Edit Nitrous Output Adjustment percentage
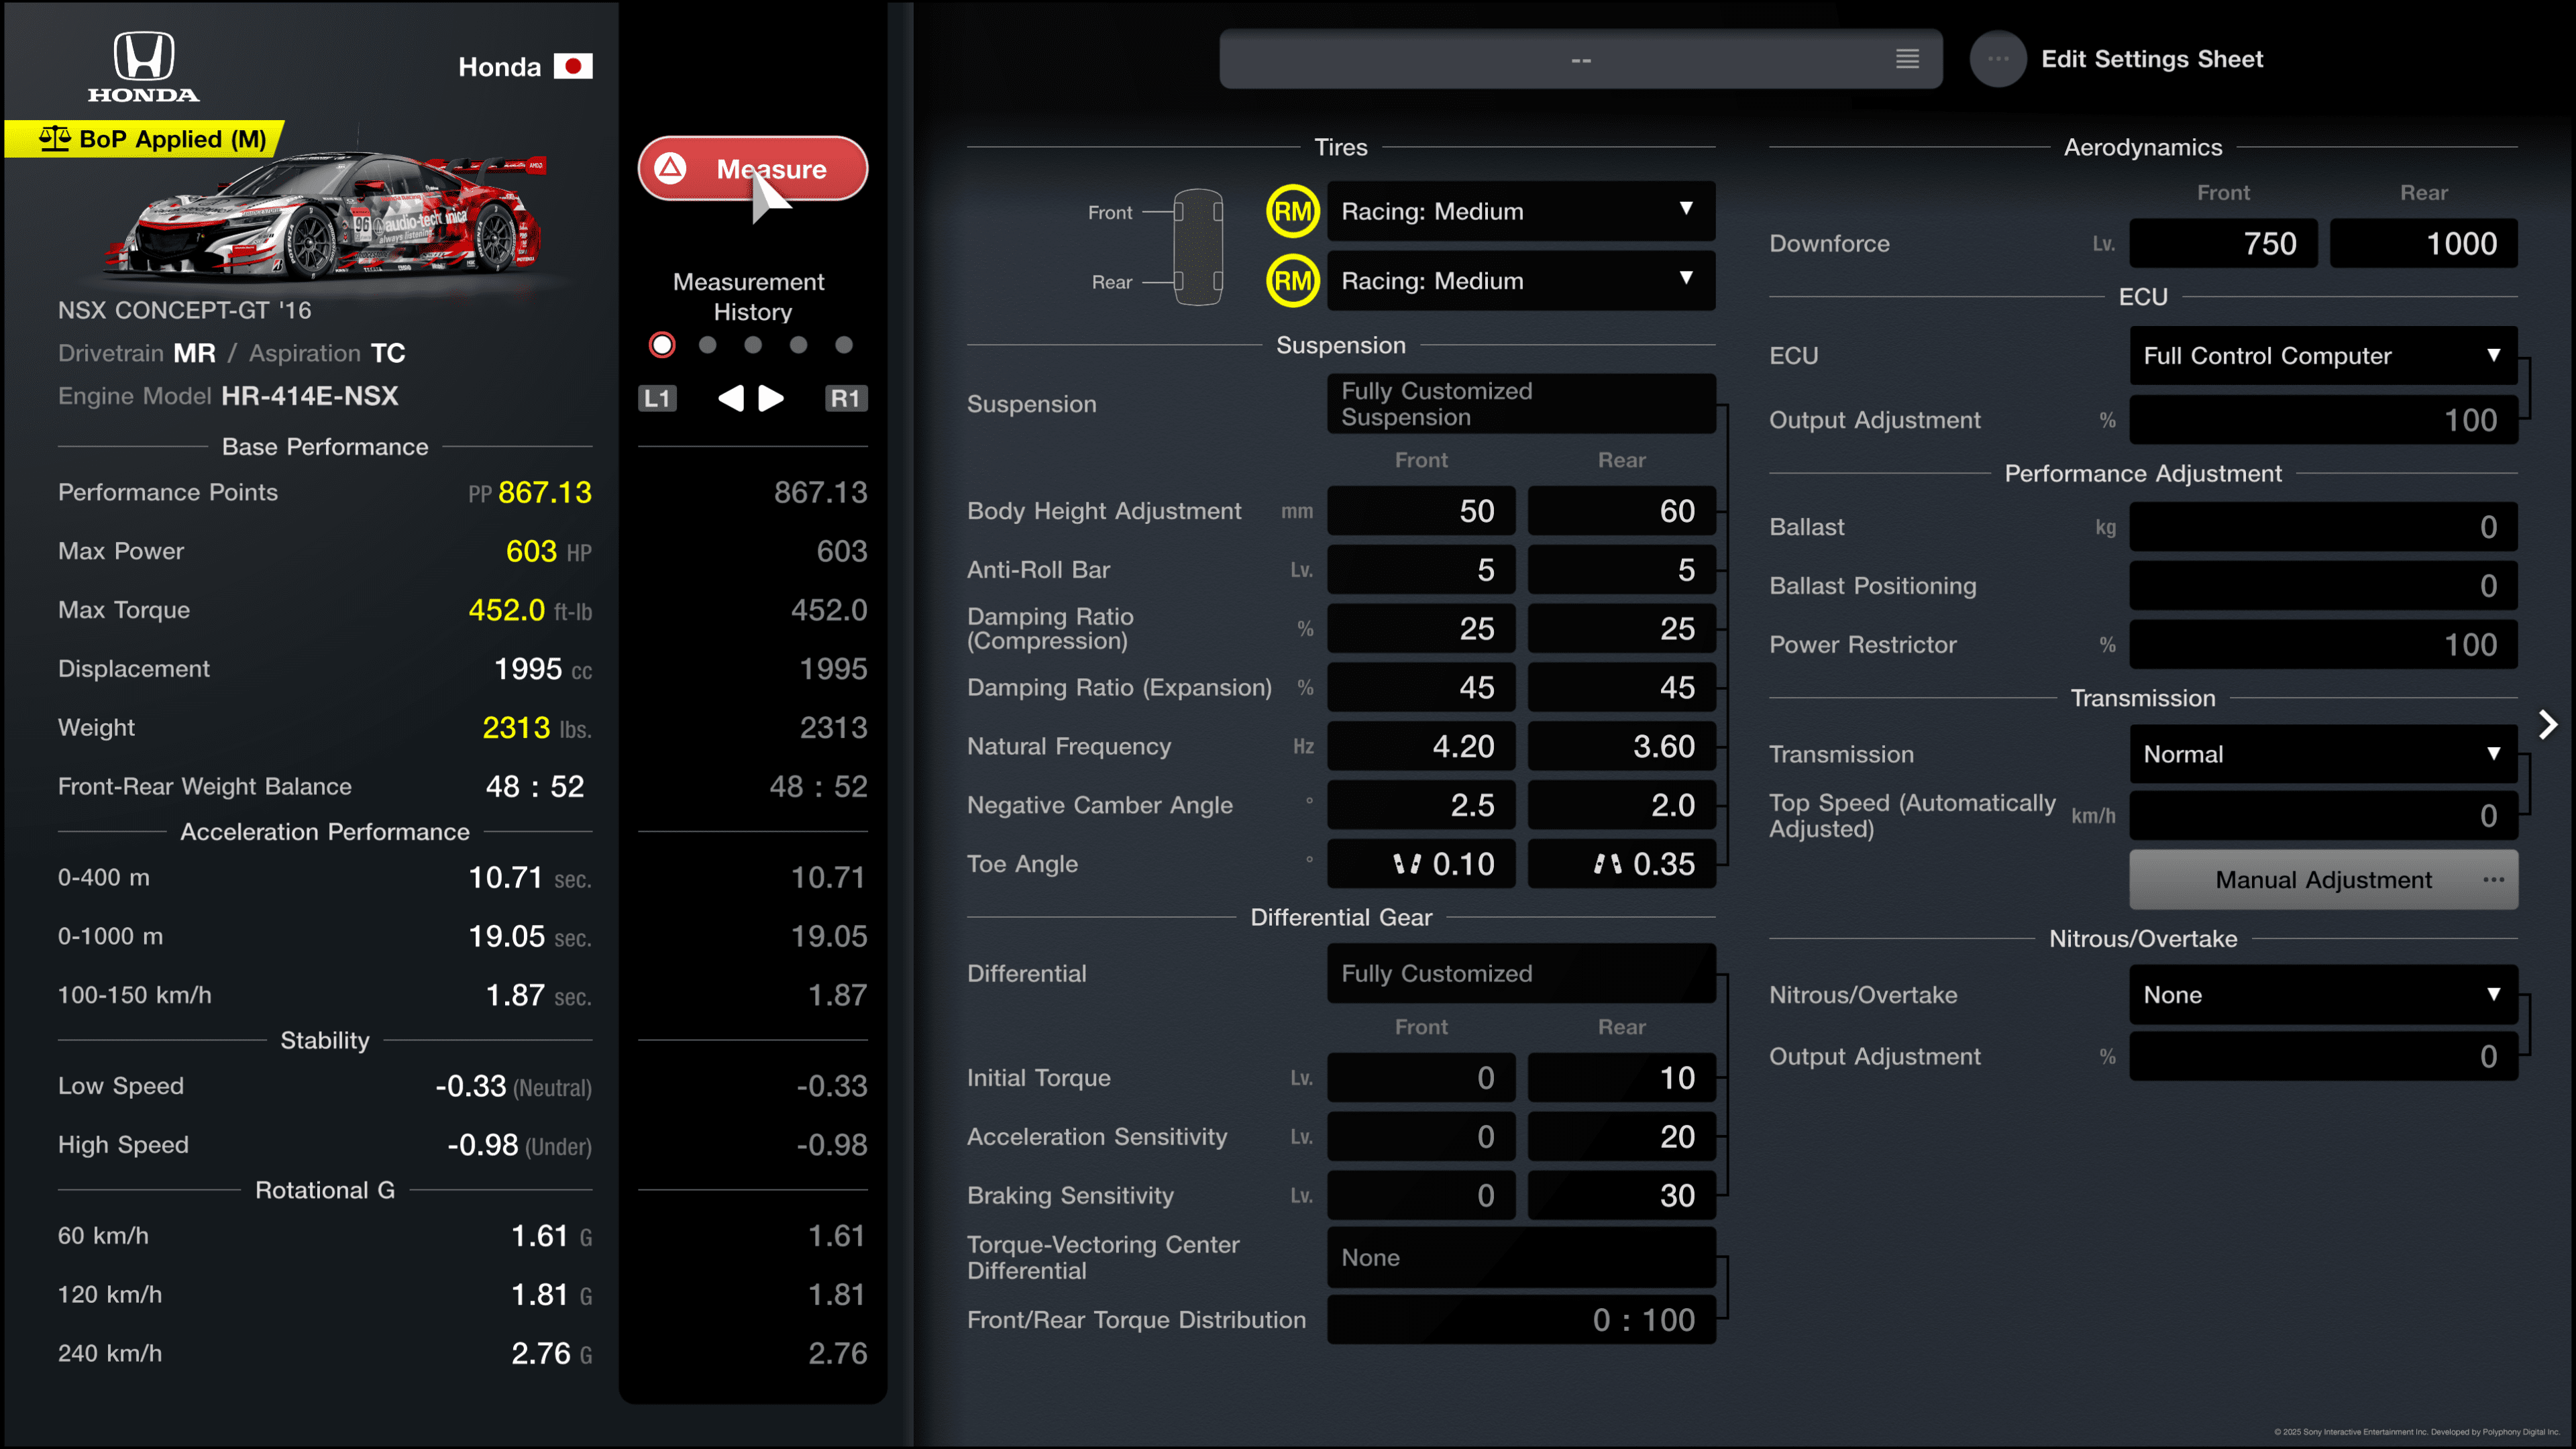This screenshot has width=2576, height=1449. pyautogui.click(x=2323, y=1057)
